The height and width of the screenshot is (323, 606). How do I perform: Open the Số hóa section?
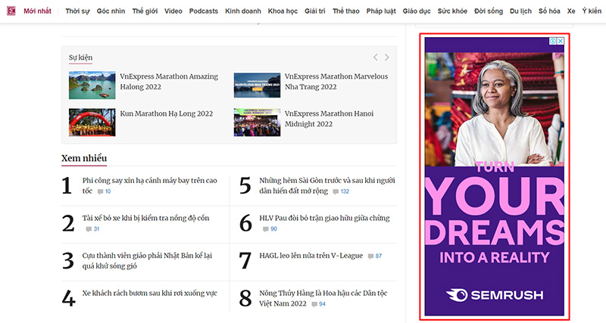[549, 11]
